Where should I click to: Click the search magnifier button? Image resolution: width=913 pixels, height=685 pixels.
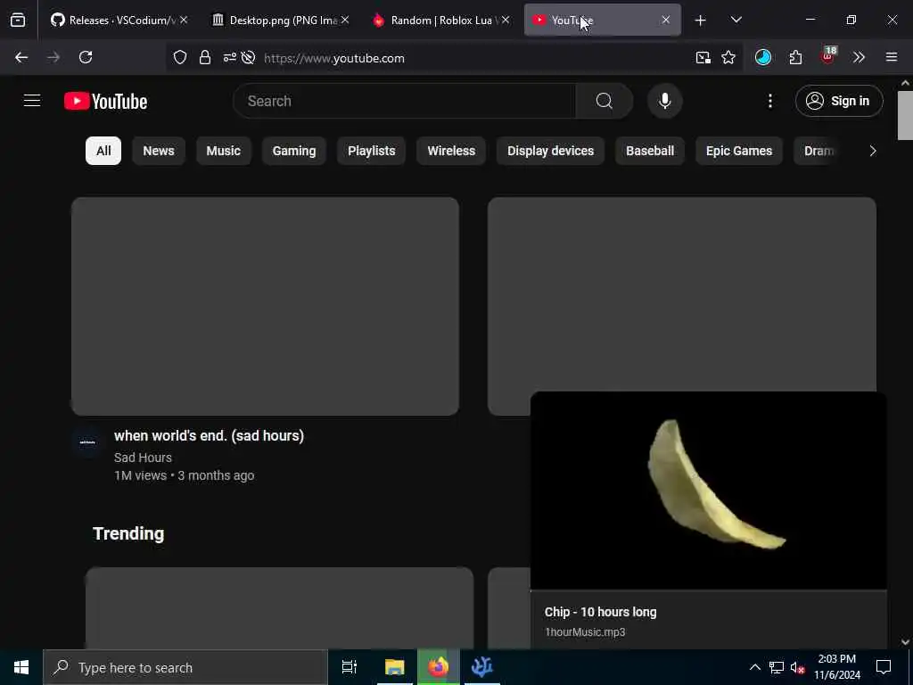pyautogui.click(x=605, y=101)
